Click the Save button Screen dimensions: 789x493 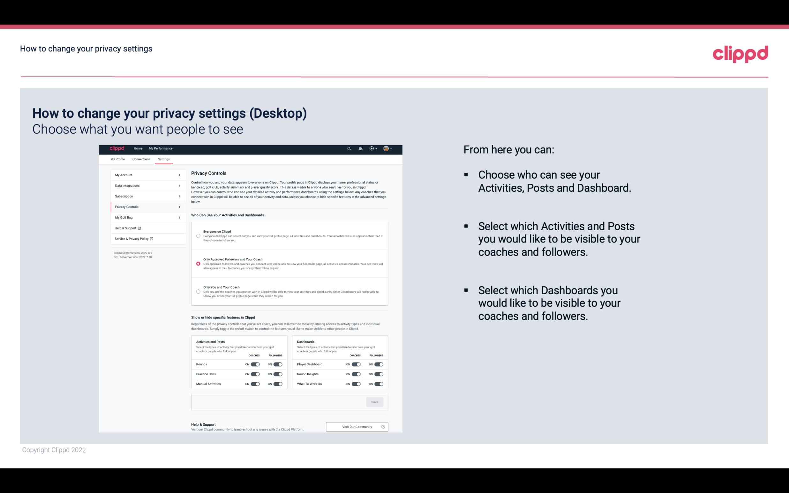[x=375, y=401]
